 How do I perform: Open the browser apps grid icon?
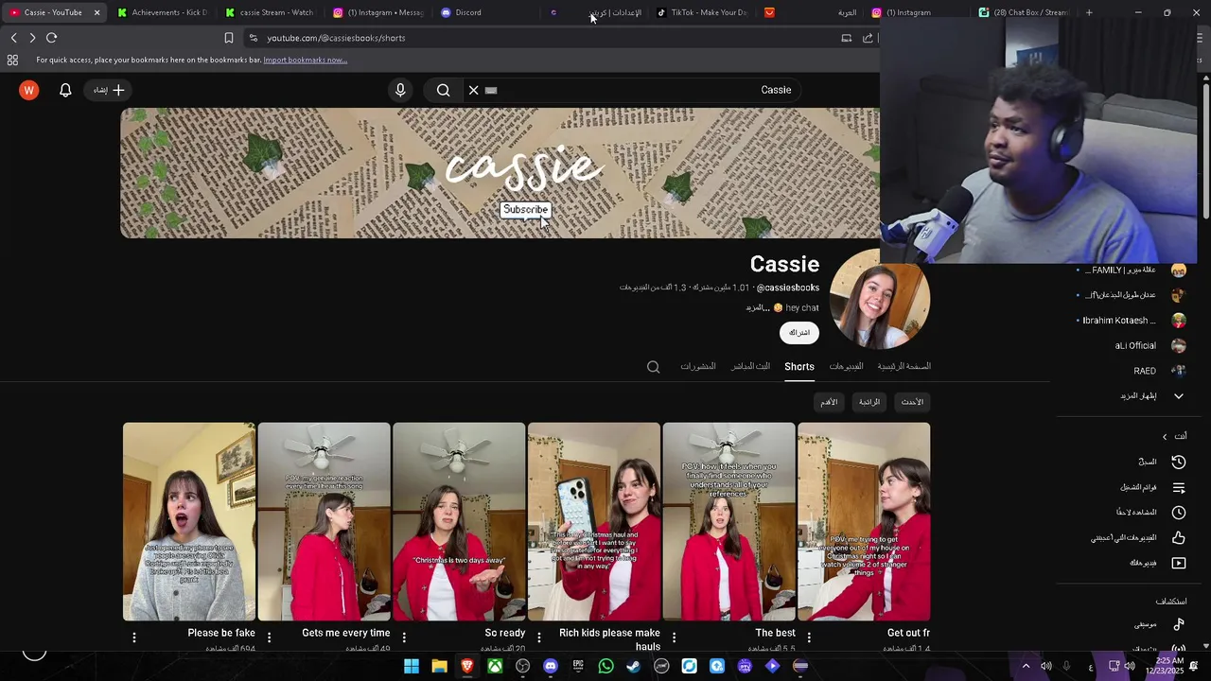tap(12, 60)
